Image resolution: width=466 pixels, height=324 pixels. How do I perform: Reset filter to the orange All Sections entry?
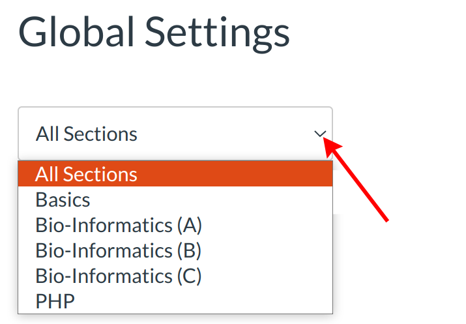87,174
